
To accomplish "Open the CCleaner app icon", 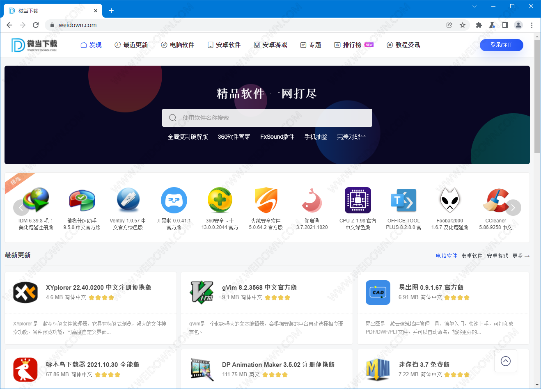I will [496, 200].
